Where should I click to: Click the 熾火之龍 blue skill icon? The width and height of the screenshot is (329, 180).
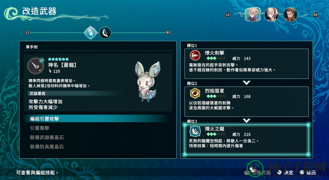coord(195,131)
